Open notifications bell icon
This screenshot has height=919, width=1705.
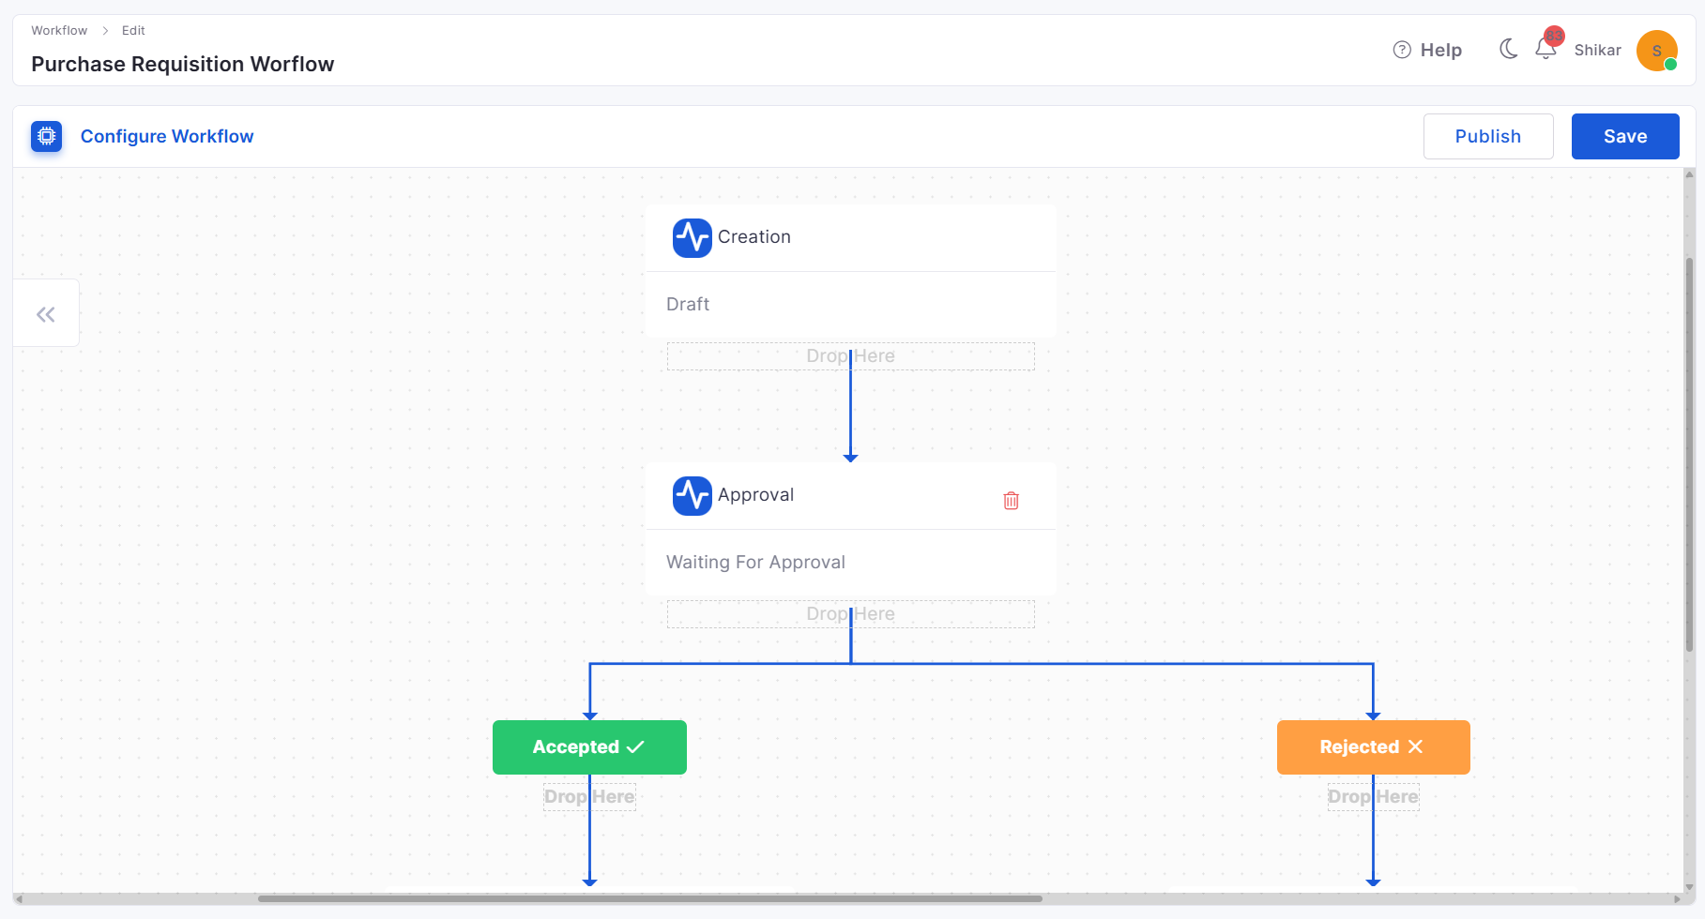tap(1545, 49)
